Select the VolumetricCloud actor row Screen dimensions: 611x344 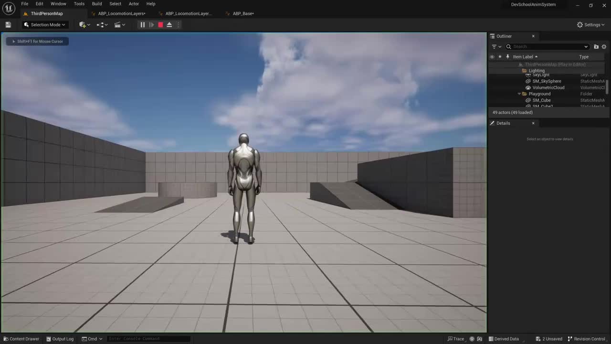547,88
